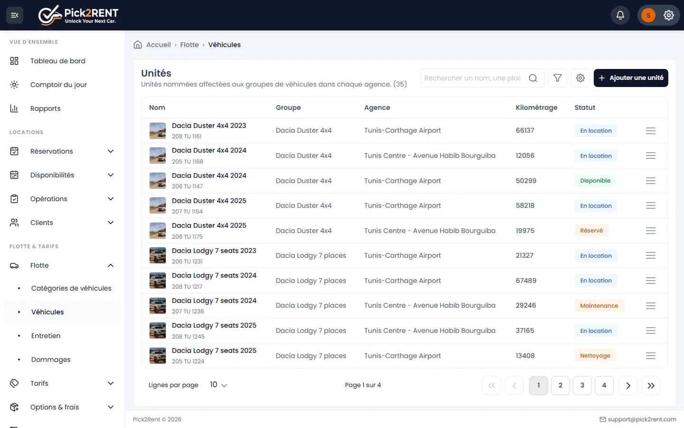Image resolution: width=684 pixels, height=428 pixels.
Task: Open the row menu for 206 TU 1147
Action: (x=651, y=181)
